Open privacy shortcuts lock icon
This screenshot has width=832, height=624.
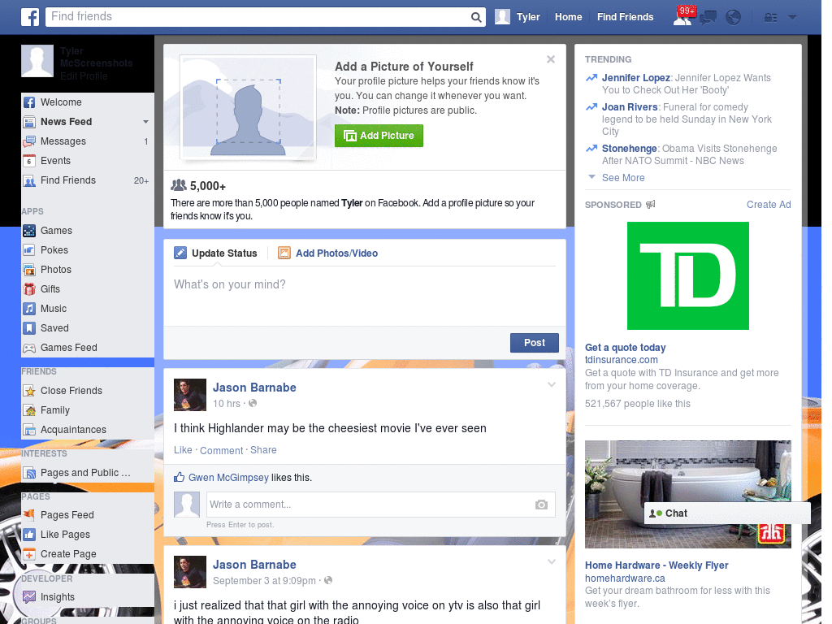coord(770,18)
